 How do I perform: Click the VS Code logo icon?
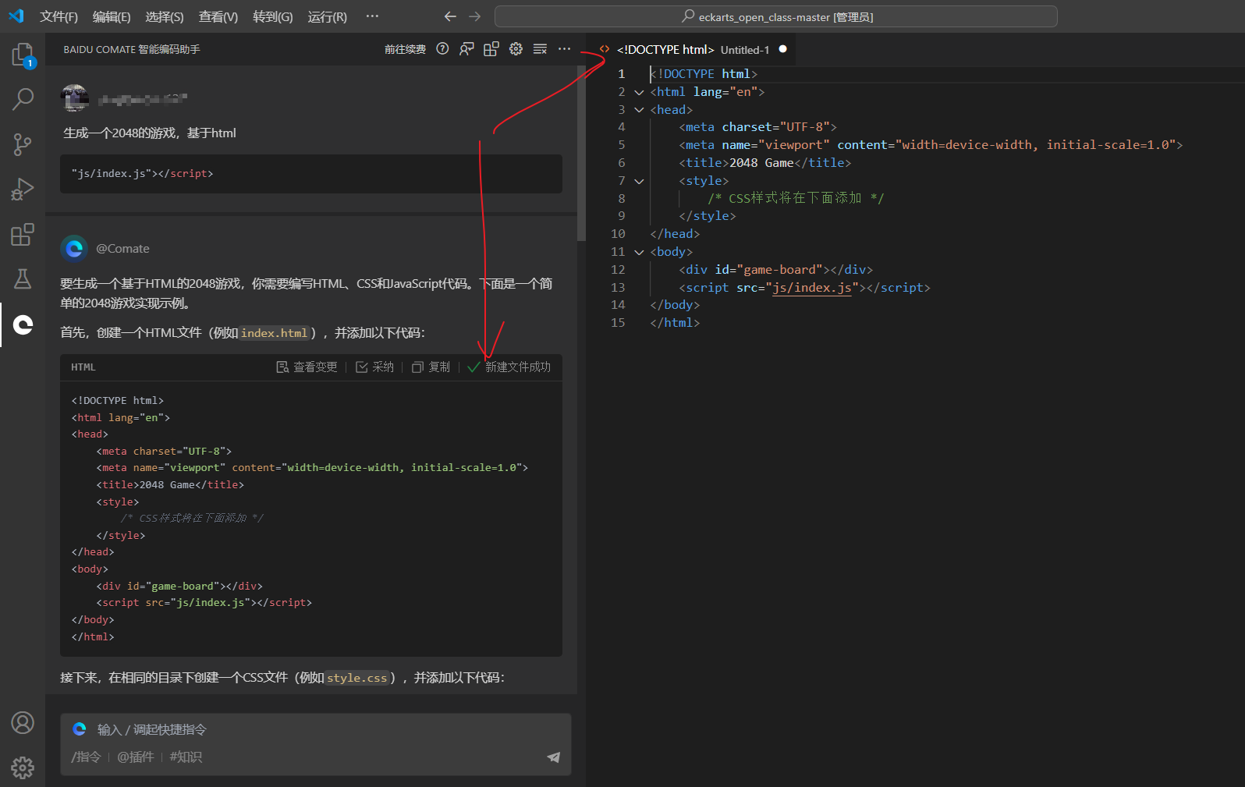pyautogui.click(x=16, y=16)
